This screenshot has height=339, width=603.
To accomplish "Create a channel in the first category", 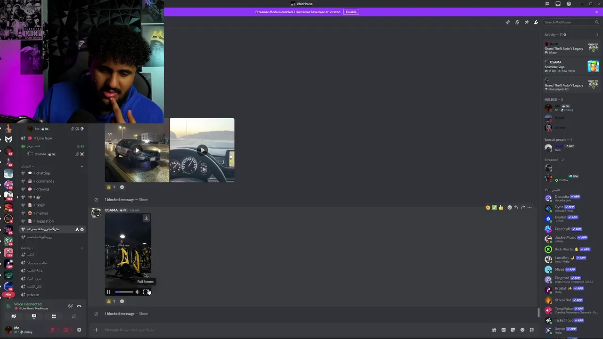I will coord(81,166).
